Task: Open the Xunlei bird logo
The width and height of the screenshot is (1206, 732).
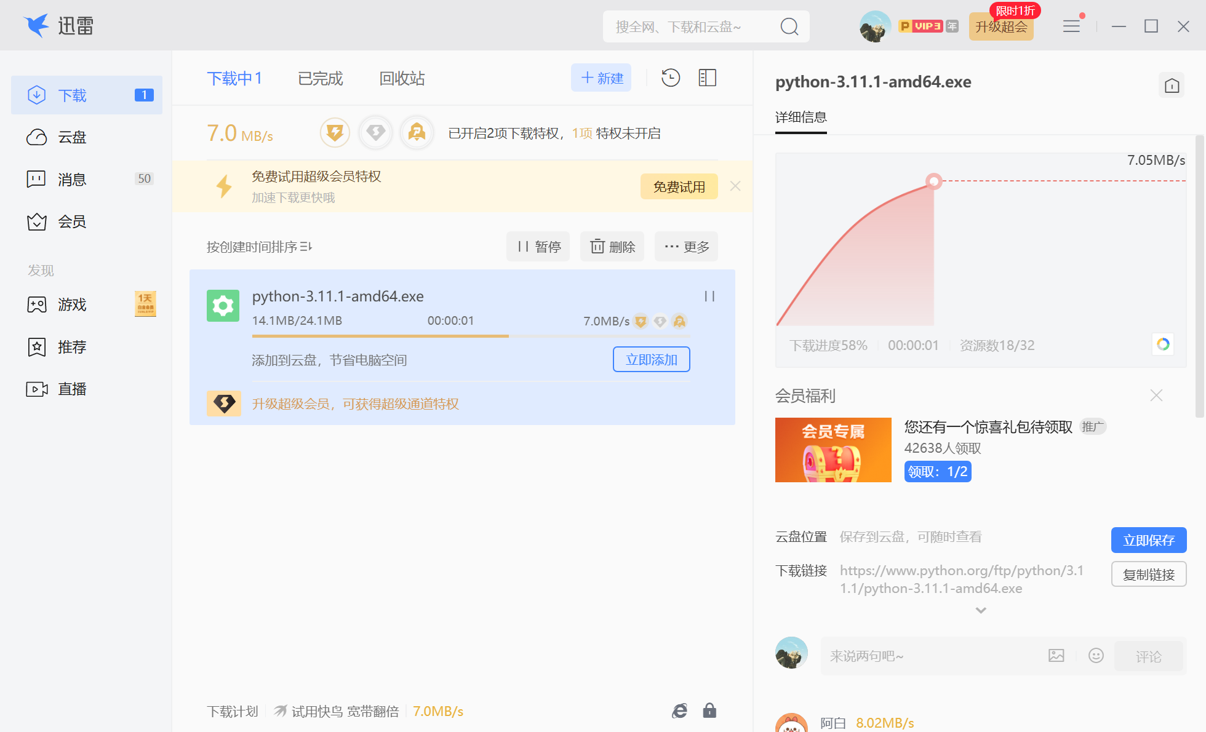Action: tap(36, 25)
